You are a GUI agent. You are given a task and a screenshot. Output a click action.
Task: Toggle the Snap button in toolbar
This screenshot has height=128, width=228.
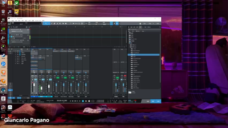pyautogui.click(x=111, y=24)
